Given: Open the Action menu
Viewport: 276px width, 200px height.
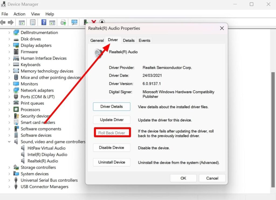Looking at the screenshot, I should (x=19, y=14).
